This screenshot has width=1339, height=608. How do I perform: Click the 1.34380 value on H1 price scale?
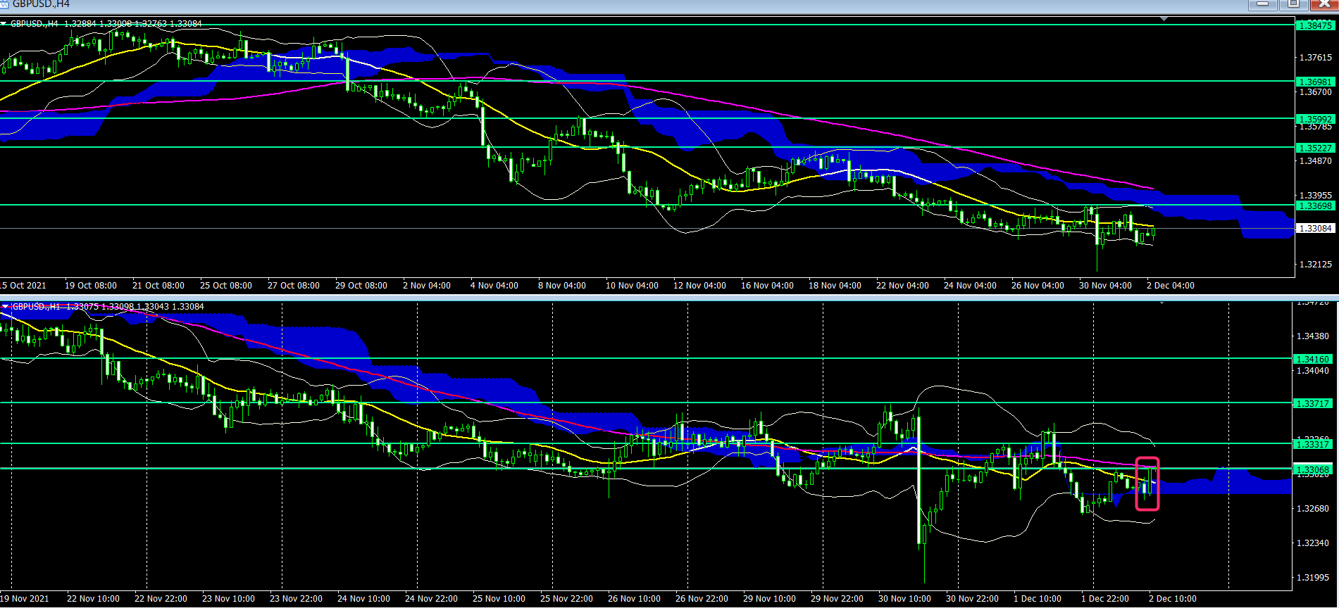click(x=1313, y=336)
